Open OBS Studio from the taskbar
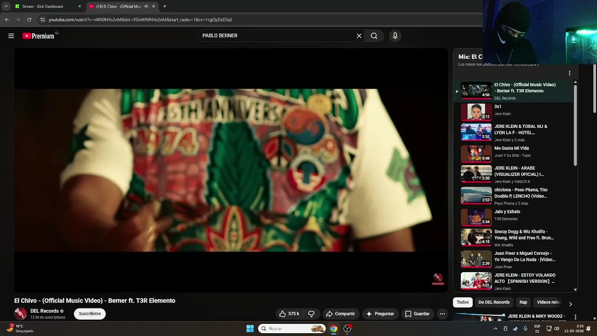 tap(347, 329)
